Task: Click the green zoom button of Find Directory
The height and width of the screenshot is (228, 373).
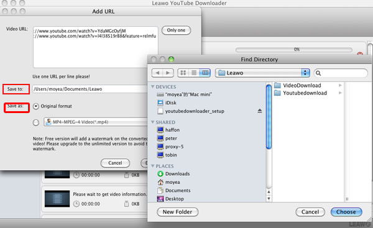Action: click(171, 59)
